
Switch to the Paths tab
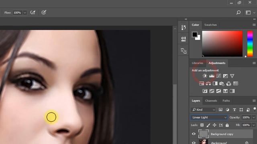pyautogui.click(x=226, y=101)
